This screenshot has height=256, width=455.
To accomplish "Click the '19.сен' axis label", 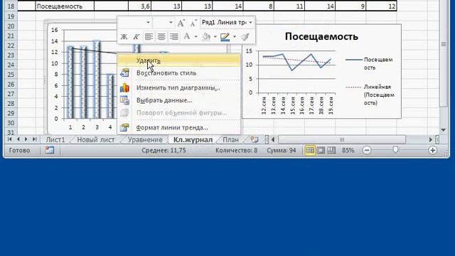I will 331,106.
